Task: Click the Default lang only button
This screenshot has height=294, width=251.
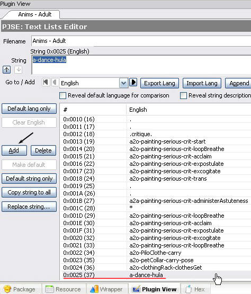Action: pos(29,109)
